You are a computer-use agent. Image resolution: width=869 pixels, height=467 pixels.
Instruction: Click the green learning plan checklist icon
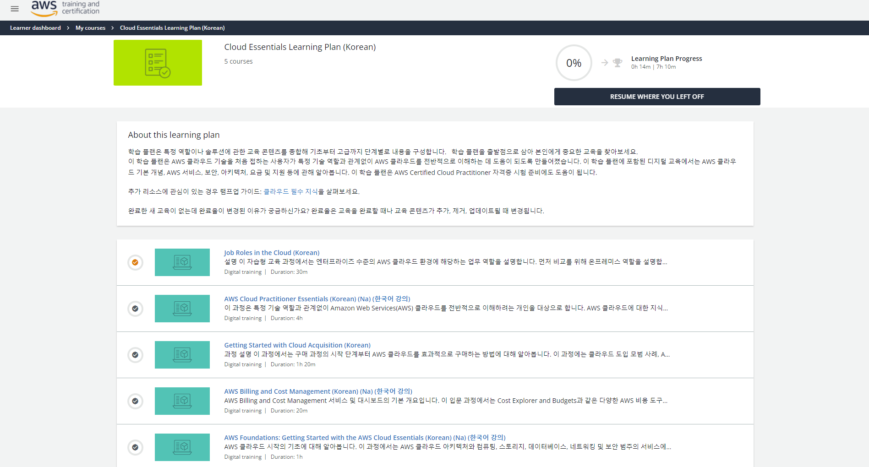point(158,63)
